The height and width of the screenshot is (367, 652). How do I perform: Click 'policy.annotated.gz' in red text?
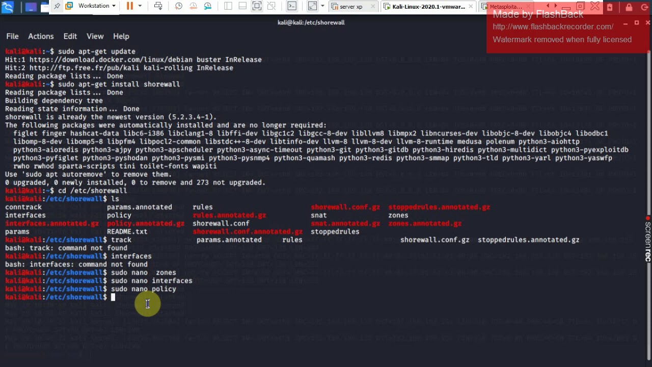point(146,223)
